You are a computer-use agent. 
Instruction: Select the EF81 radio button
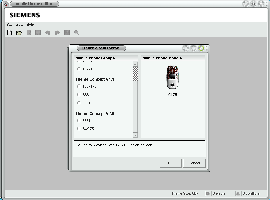[x=79, y=121]
